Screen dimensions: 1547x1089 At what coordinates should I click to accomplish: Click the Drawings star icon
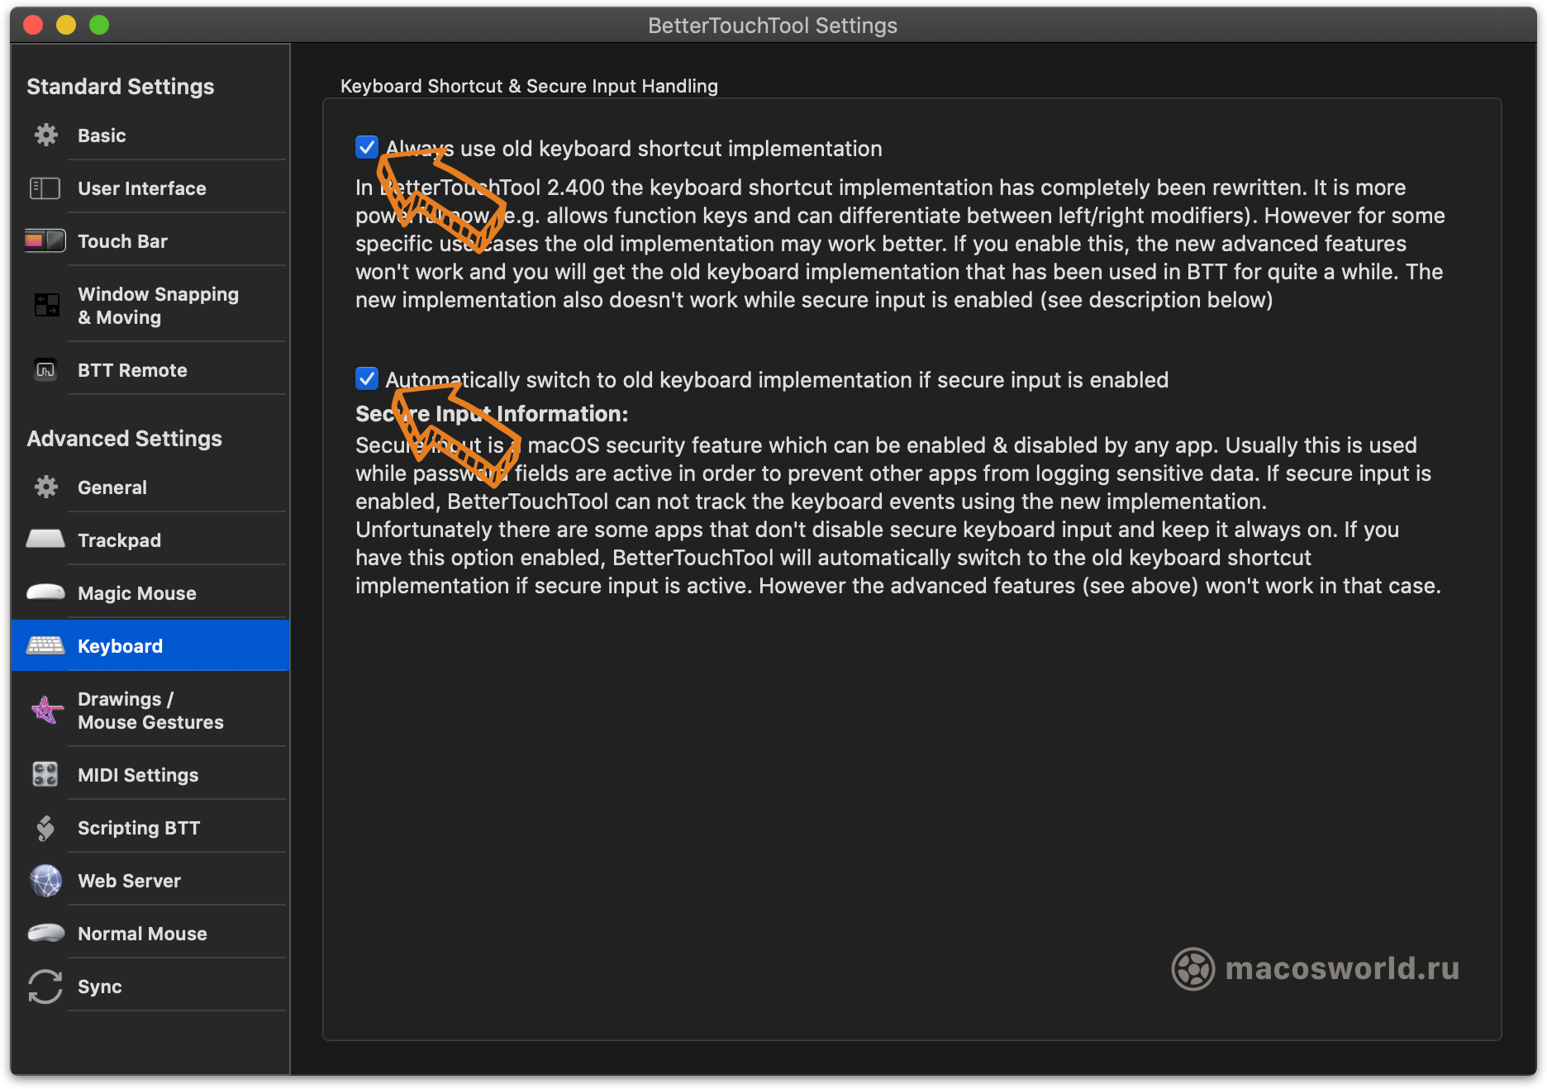tap(46, 710)
